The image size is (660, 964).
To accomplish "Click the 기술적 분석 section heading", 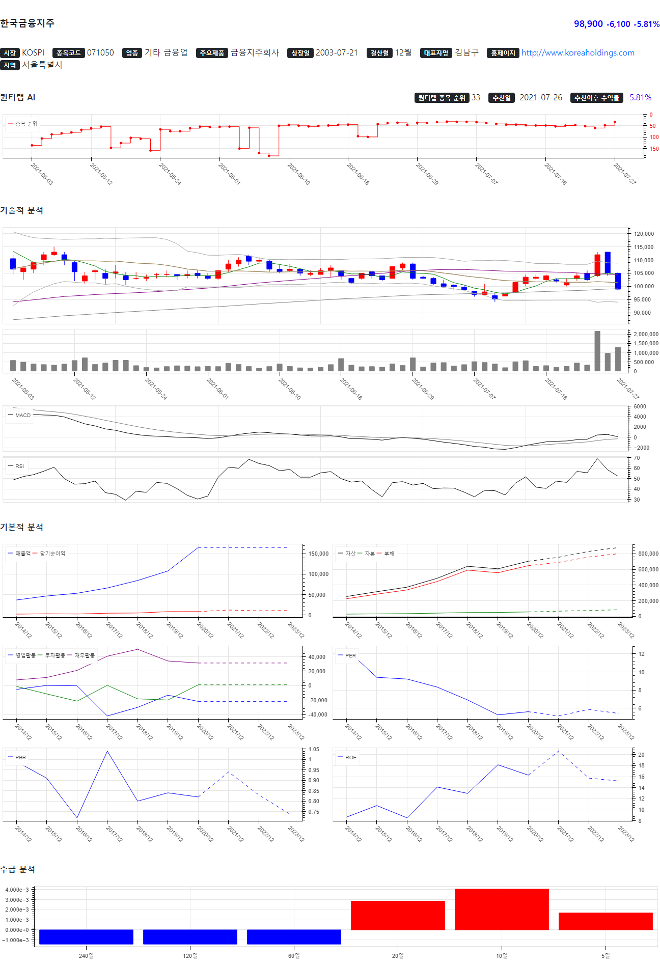I will click(21, 210).
